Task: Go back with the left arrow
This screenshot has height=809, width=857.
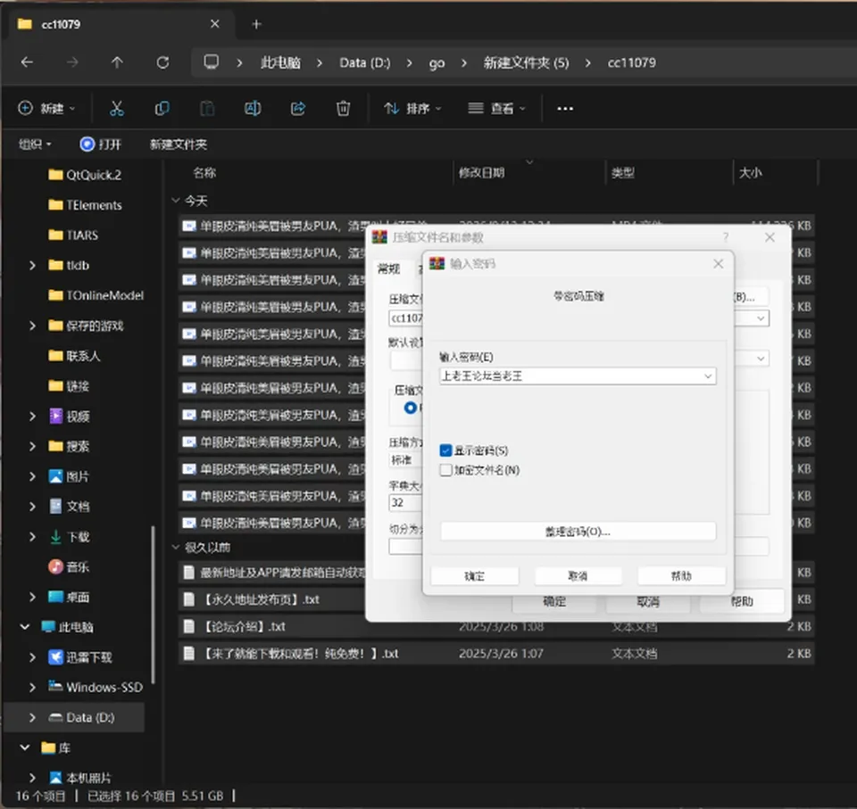Action: [x=27, y=62]
